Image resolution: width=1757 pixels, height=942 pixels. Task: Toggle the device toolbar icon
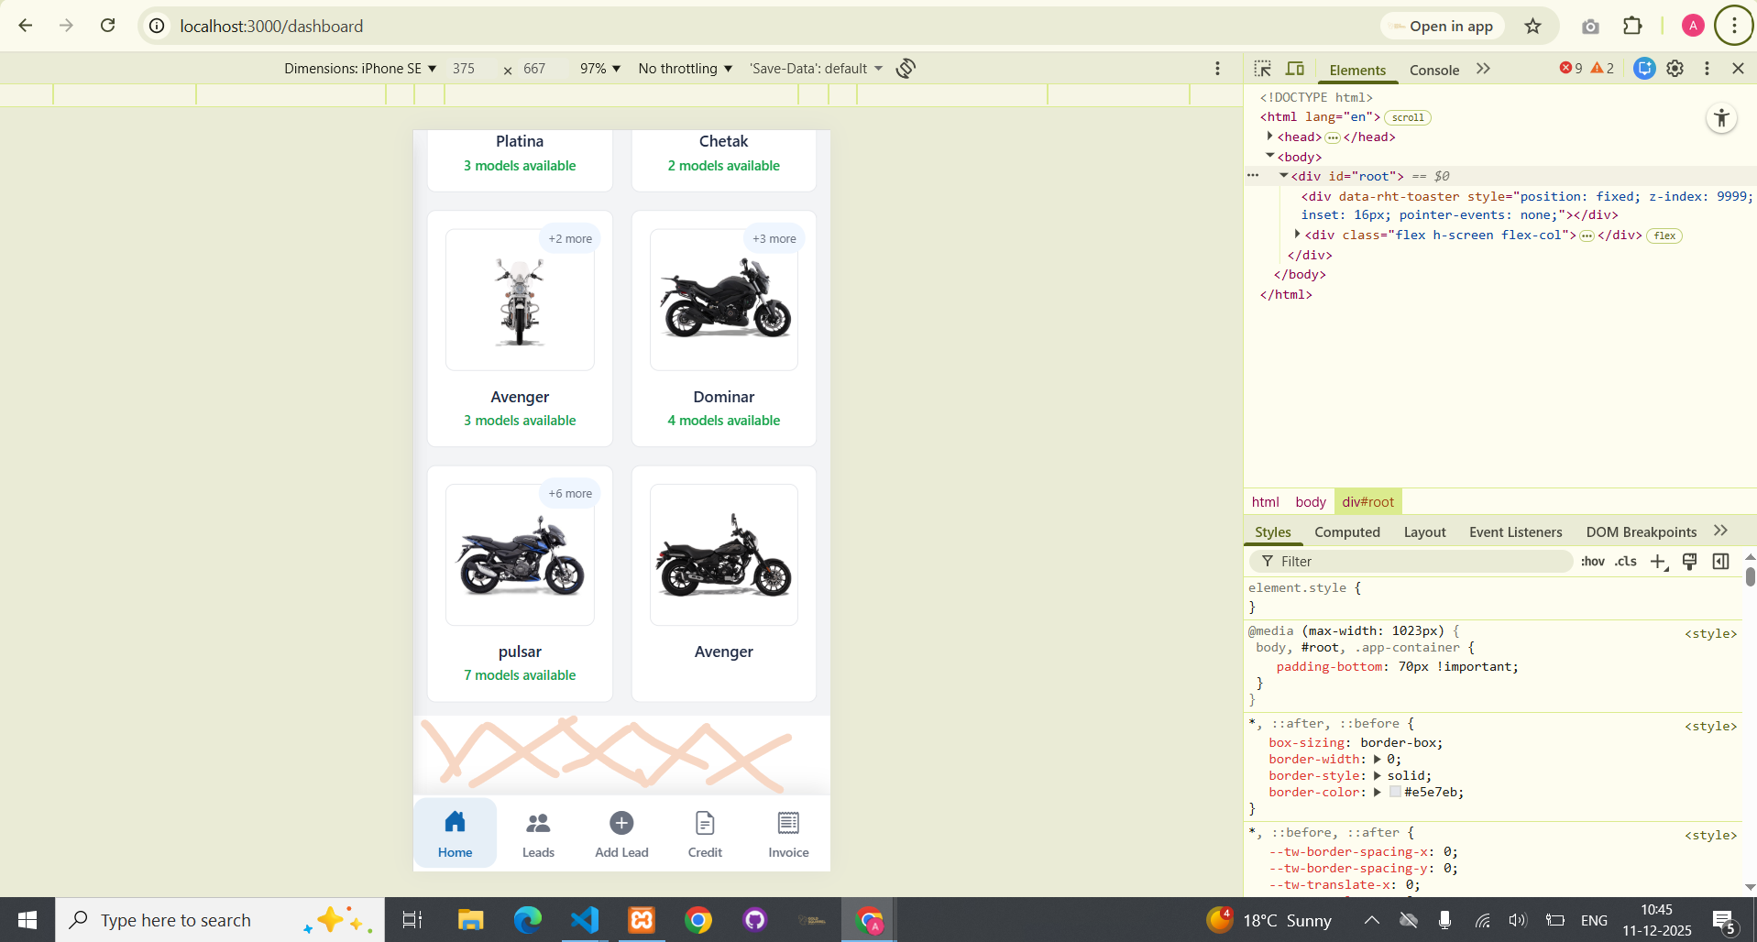[1295, 69]
